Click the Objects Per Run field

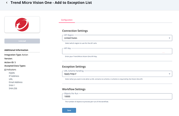point(117,96)
